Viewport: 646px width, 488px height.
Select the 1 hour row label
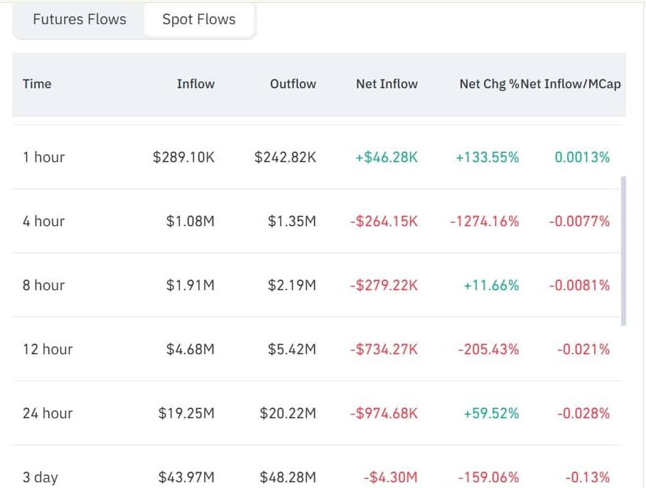[43, 157]
